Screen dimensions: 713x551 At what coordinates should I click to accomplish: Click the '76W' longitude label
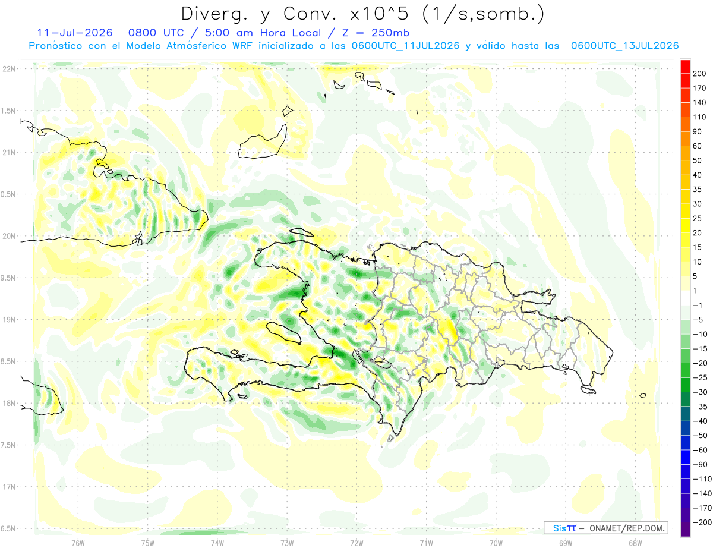click(78, 543)
